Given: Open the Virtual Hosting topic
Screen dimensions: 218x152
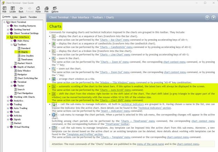Looking at the screenshot, I should (x=21, y=127).
